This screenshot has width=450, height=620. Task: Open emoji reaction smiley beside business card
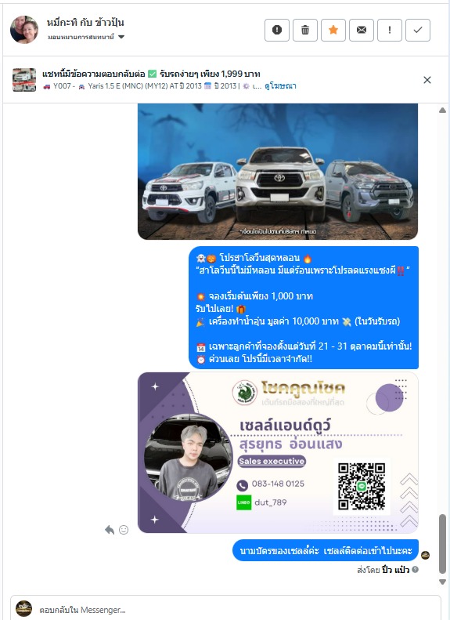124,529
